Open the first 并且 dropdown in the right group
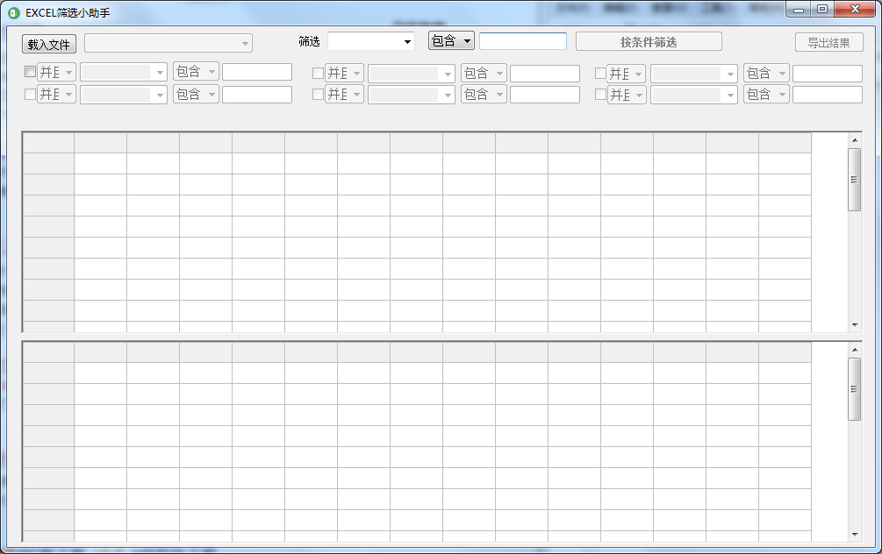The image size is (882, 554). 627,74
